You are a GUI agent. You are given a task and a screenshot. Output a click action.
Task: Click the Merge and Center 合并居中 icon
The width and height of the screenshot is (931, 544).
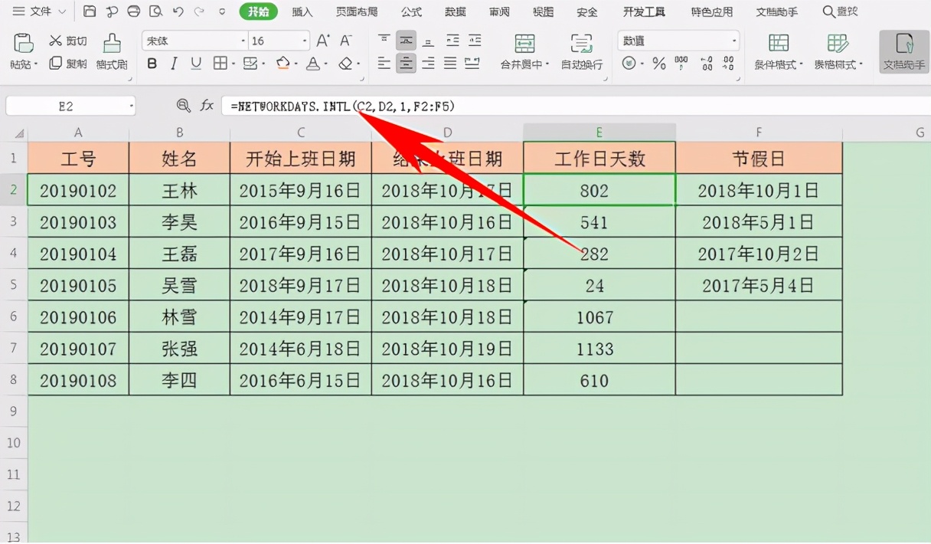click(x=524, y=43)
